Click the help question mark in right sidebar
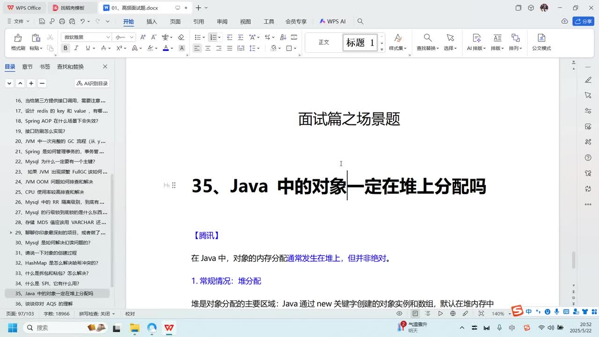Viewport: 599px width, 337px height. click(x=588, y=157)
